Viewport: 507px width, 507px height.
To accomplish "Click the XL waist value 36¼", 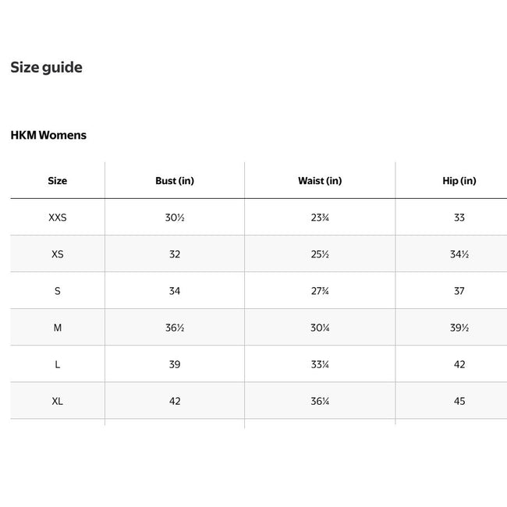I will point(320,401).
